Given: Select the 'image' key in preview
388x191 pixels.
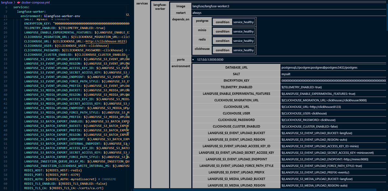Looking at the screenshot, I should tap(180, 6).
